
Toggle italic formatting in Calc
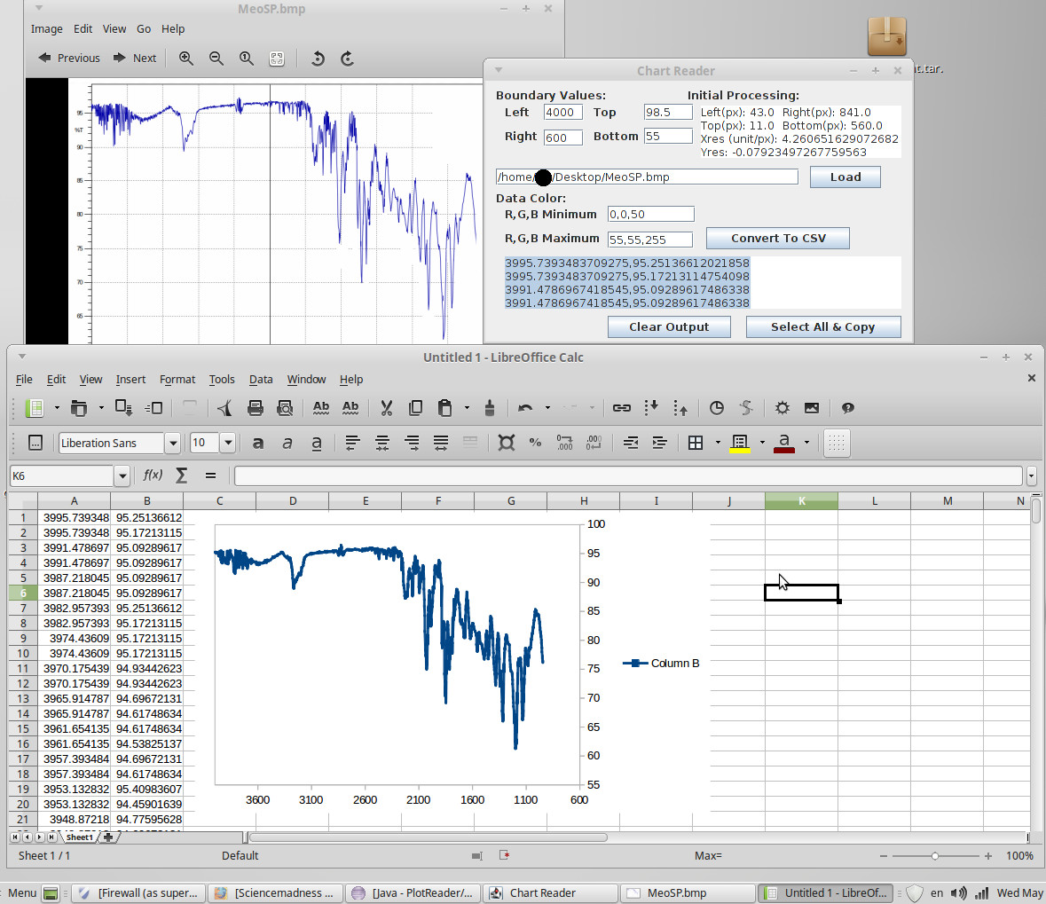[287, 443]
